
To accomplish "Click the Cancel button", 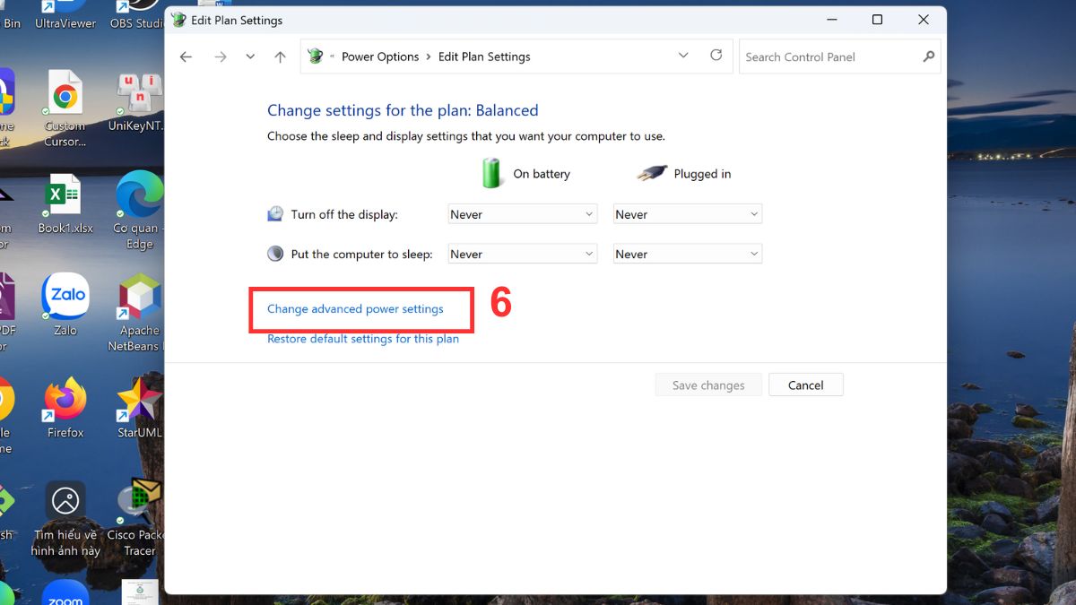I will 805,385.
